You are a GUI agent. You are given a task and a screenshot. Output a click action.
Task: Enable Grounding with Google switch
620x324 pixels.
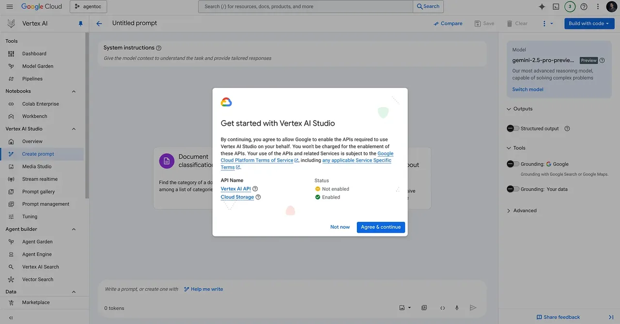coord(512,164)
